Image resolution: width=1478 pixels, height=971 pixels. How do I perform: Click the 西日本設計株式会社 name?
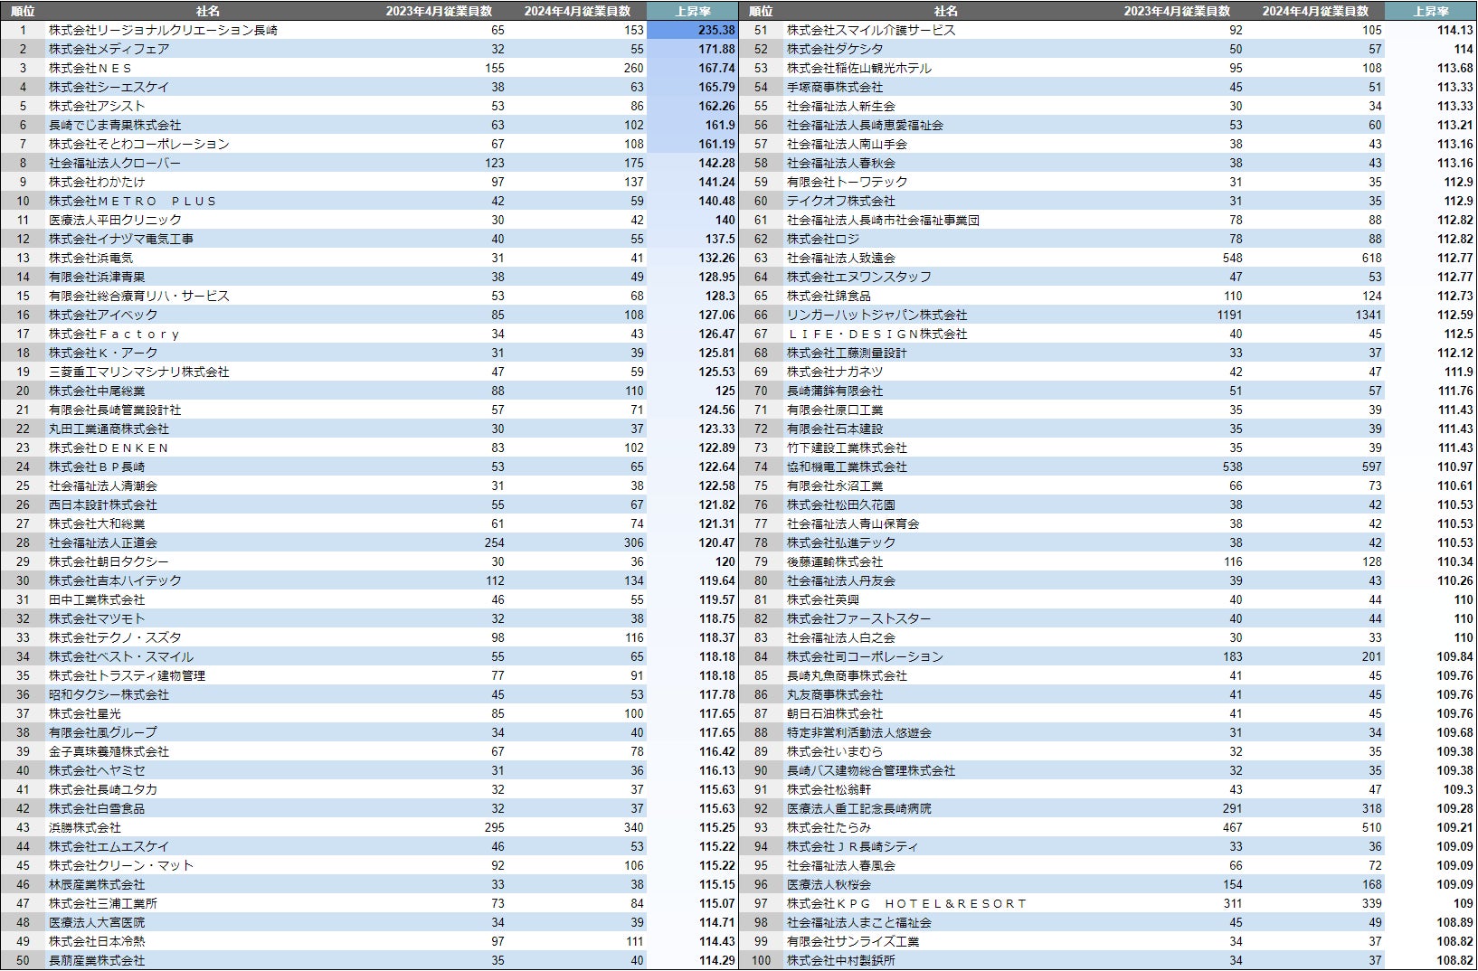coord(103,504)
